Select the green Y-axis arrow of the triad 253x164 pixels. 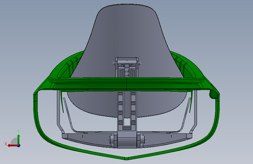pos(19,139)
